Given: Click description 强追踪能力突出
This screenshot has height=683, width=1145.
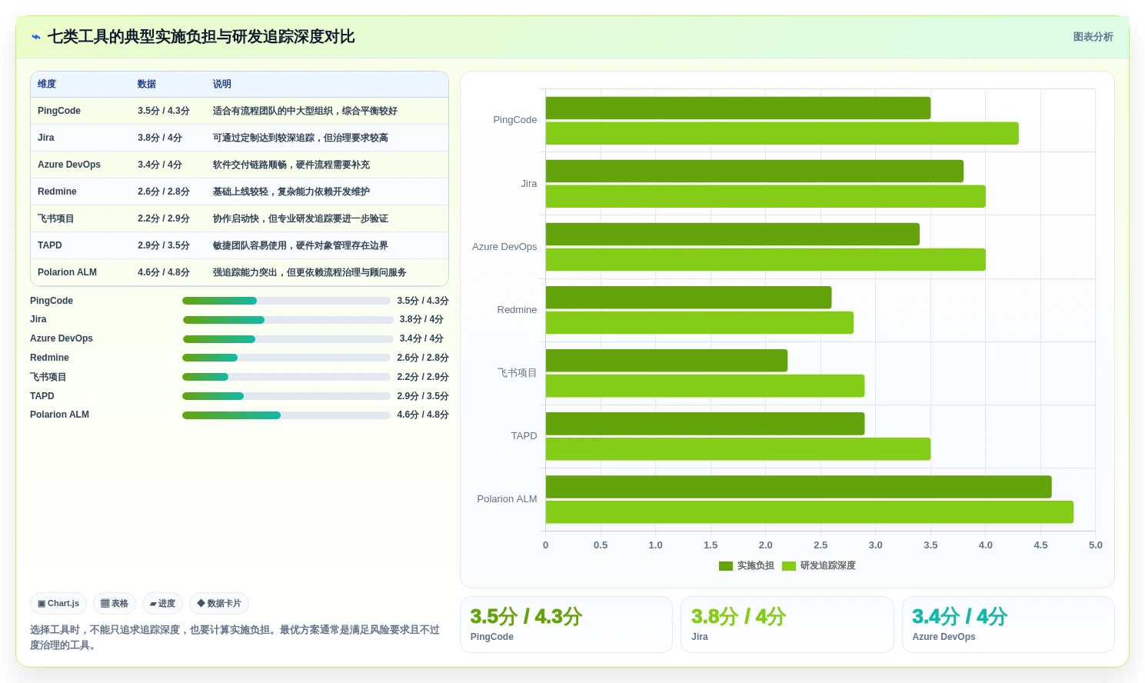Looking at the screenshot, I should 310,272.
